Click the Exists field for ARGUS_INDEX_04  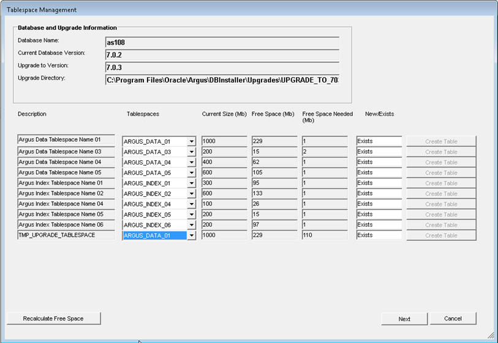(x=379, y=204)
